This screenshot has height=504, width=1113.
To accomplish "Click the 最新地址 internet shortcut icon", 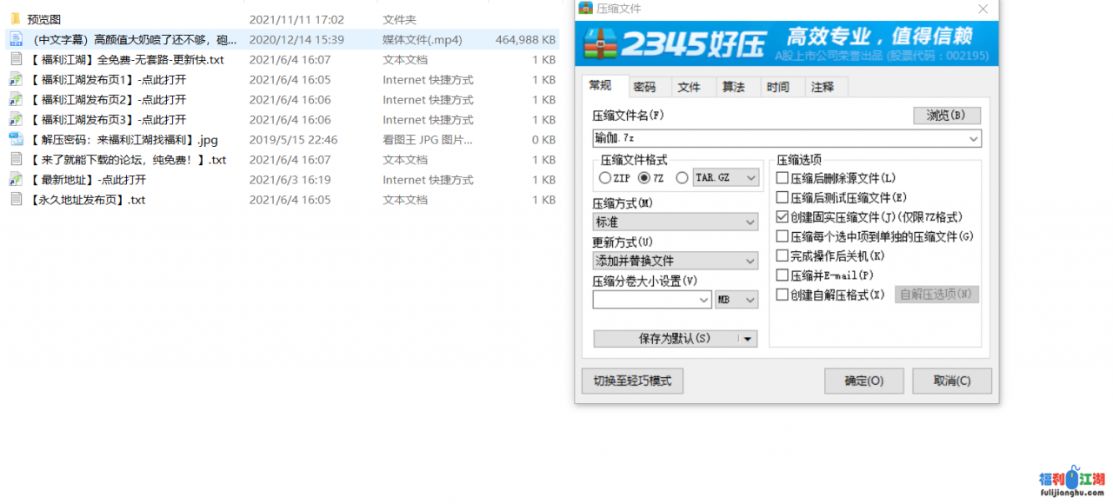I will [16, 180].
